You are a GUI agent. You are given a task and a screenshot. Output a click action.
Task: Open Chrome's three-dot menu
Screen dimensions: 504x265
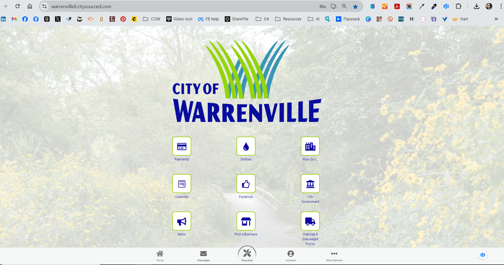500,6
